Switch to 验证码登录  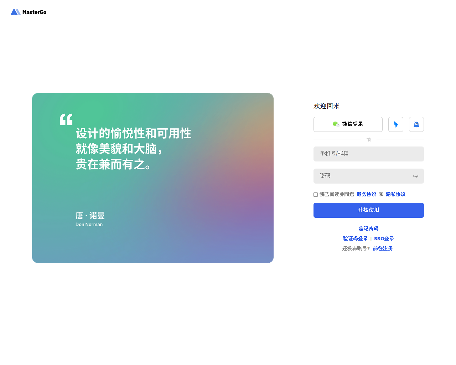point(355,238)
